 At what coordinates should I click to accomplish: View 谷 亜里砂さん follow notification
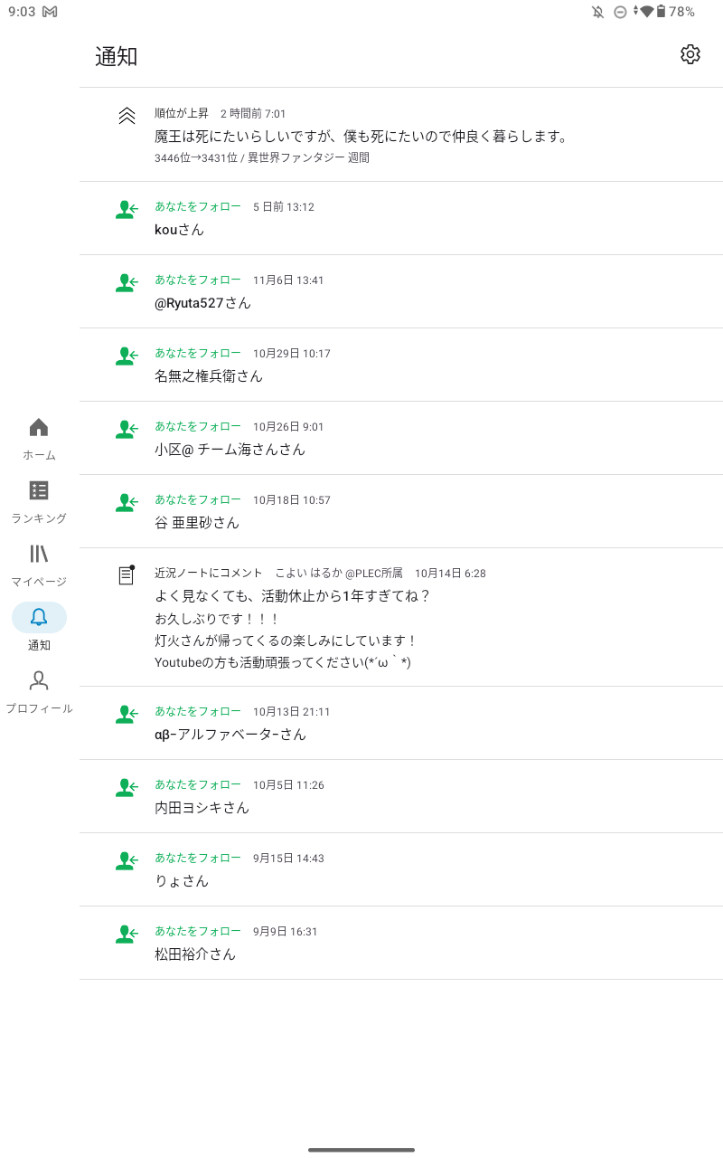click(x=197, y=523)
